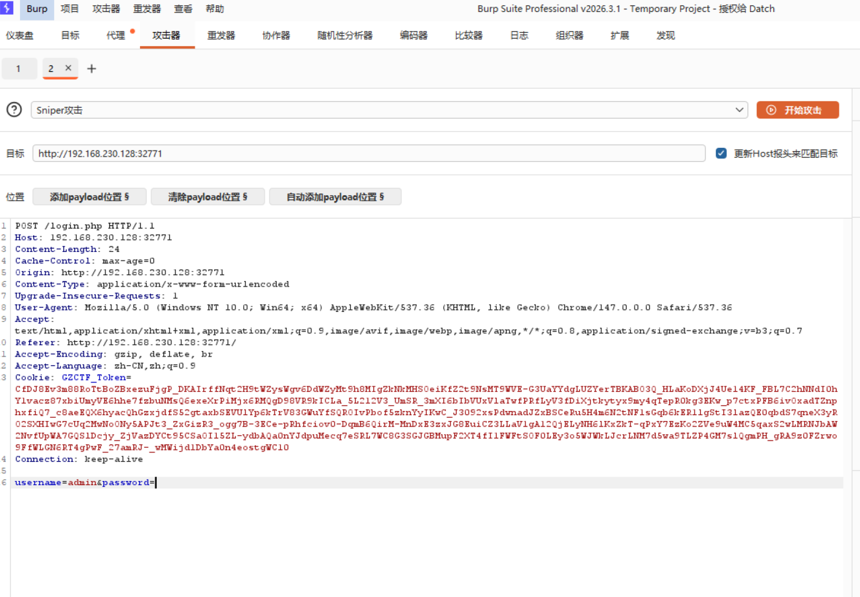Click the 开始攻击 button
Viewport: 860px width, 597px height.
click(797, 110)
